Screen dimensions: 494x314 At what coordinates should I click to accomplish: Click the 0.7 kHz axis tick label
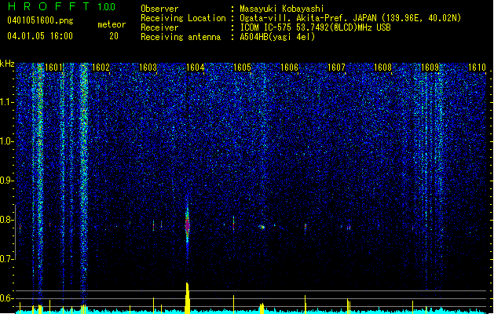(x=7, y=259)
